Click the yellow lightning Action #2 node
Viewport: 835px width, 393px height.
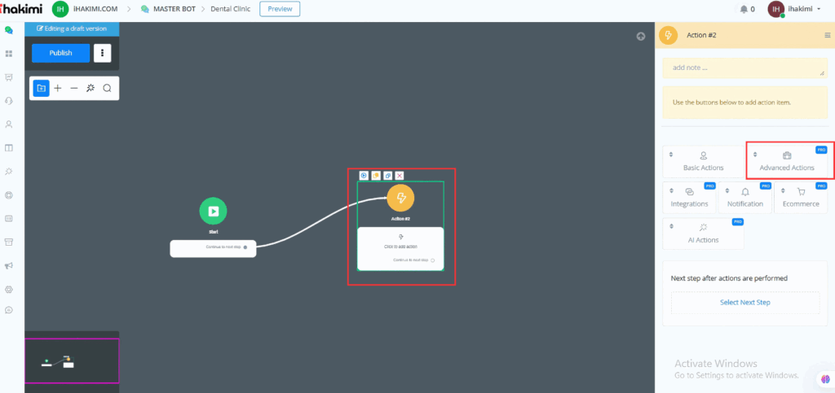400,198
